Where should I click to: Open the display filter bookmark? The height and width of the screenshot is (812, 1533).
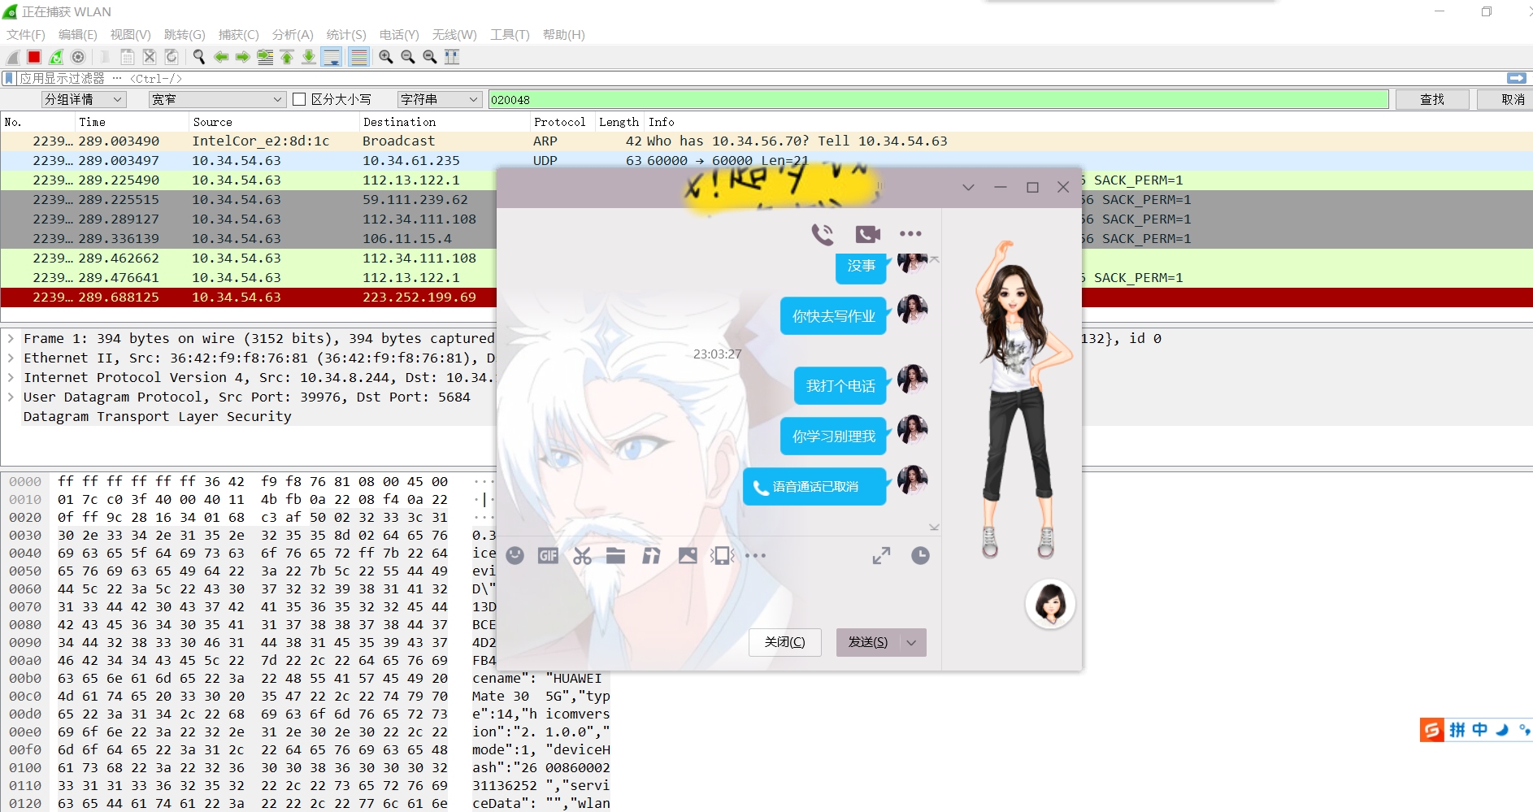coord(9,78)
